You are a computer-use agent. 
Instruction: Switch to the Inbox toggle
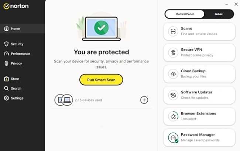click(x=219, y=14)
